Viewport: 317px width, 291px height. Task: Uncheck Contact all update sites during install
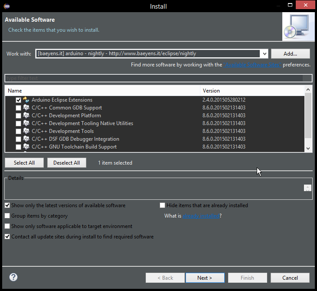point(7,237)
